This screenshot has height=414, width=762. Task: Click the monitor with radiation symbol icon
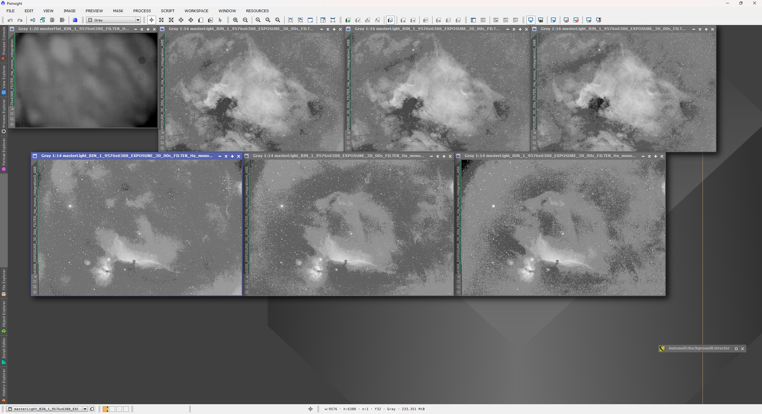coord(589,20)
